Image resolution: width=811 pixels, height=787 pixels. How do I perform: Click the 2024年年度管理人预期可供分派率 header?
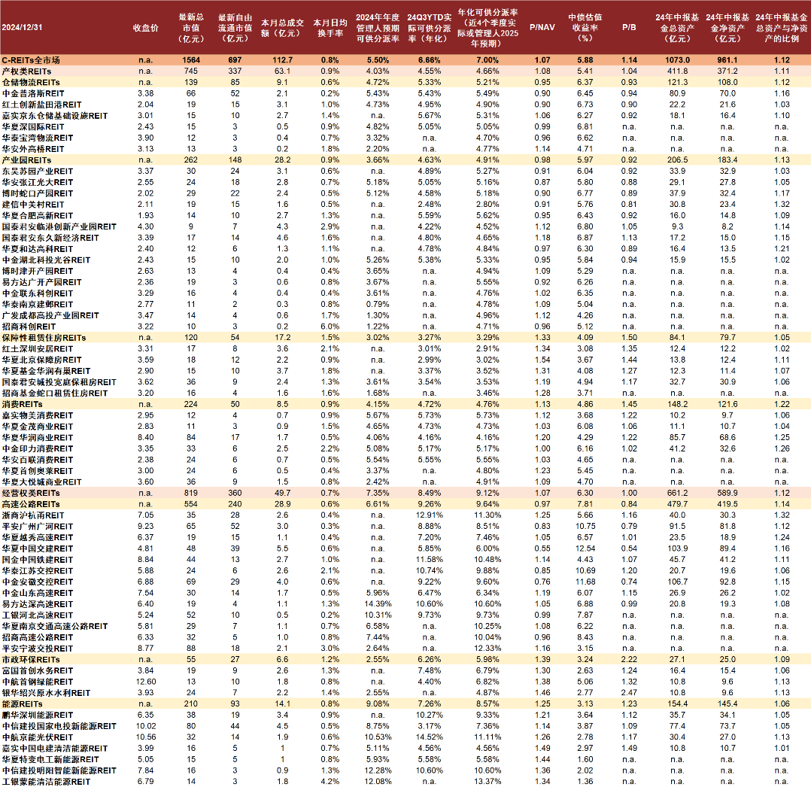click(378, 28)
